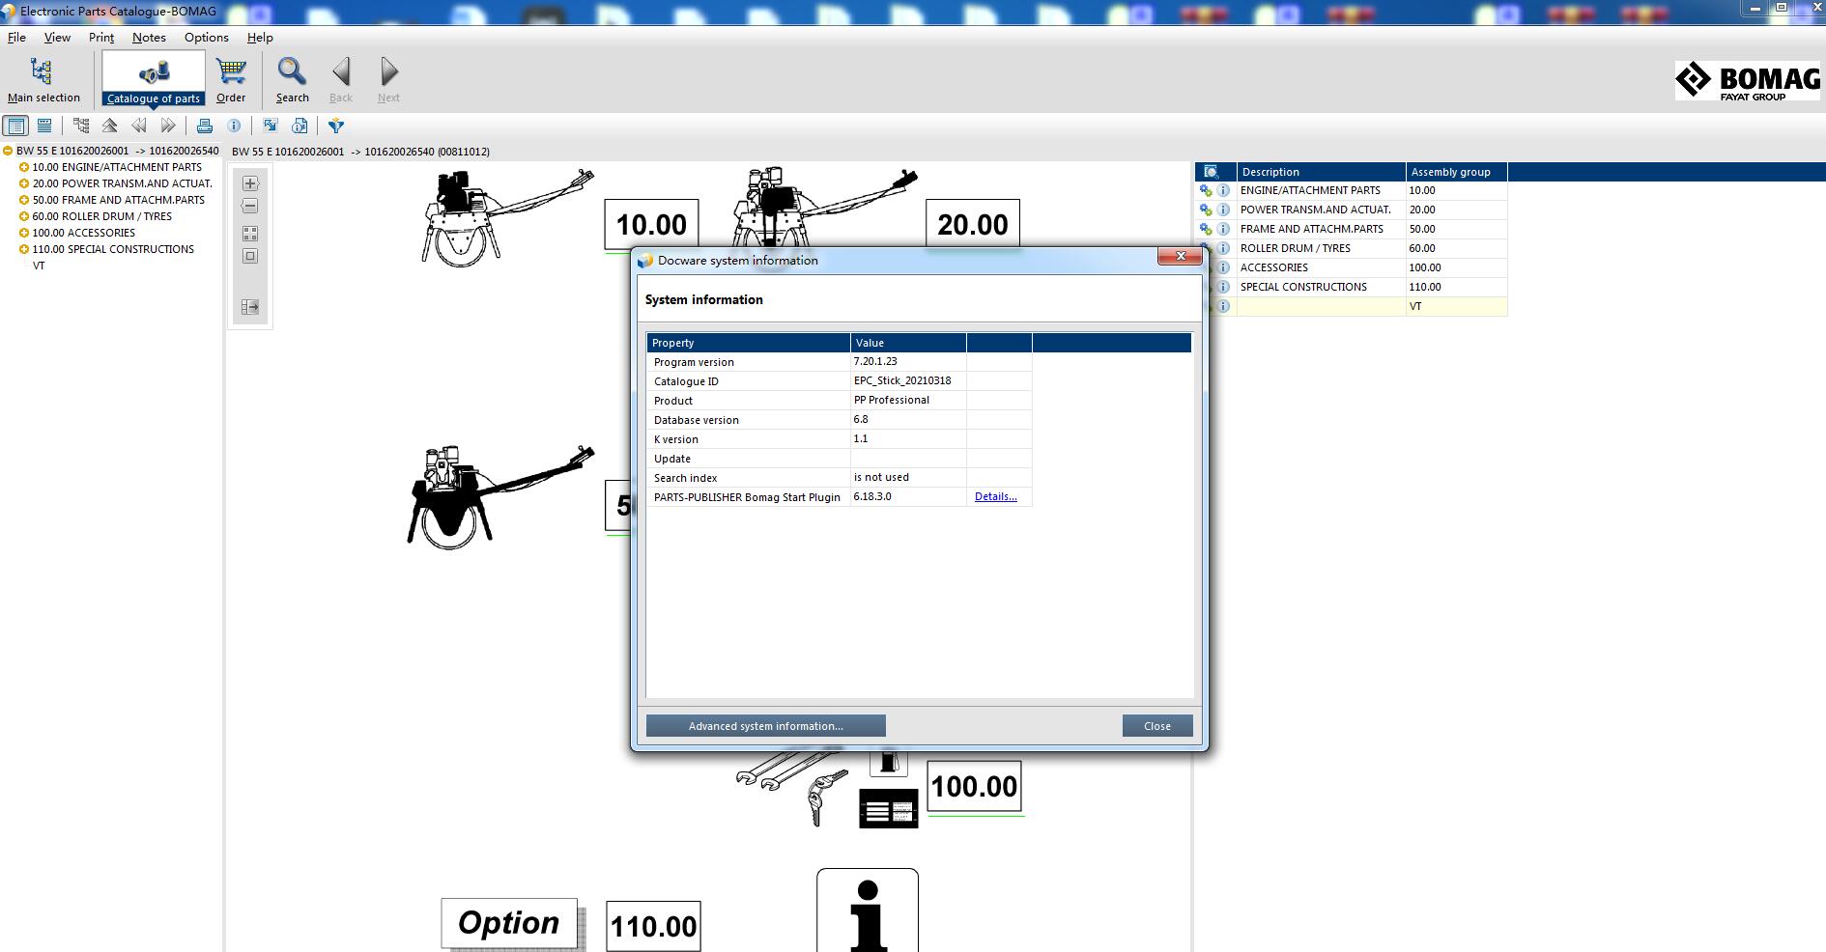Click the 10.00 label in the drawing
The width and height of the screenshot is (1826, 952).
pos(651,225)
